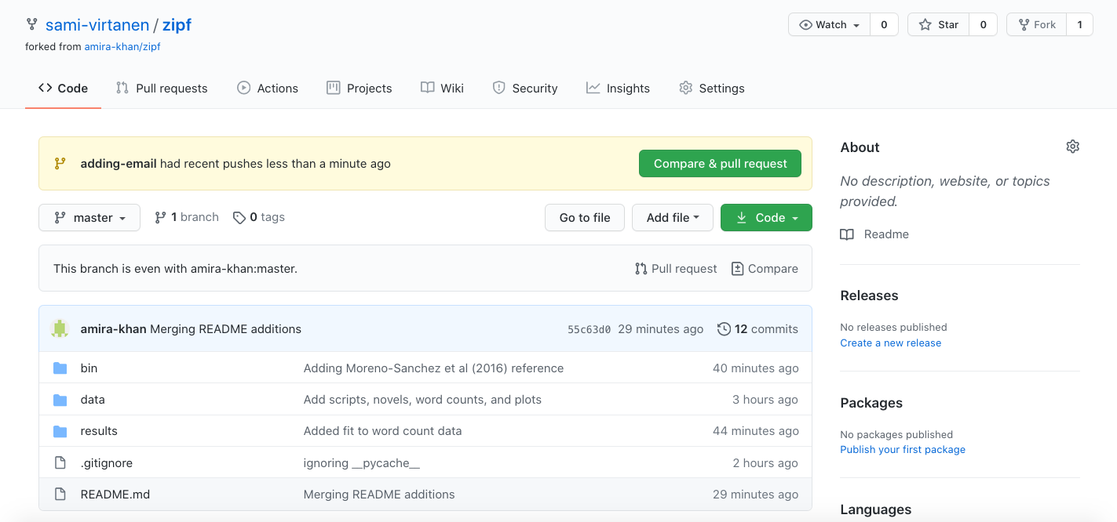The width and height of the screenshot is (1117, 522).
Task: Open the 0 tags link
Action: pyautogui.click(x=259, y=217)
